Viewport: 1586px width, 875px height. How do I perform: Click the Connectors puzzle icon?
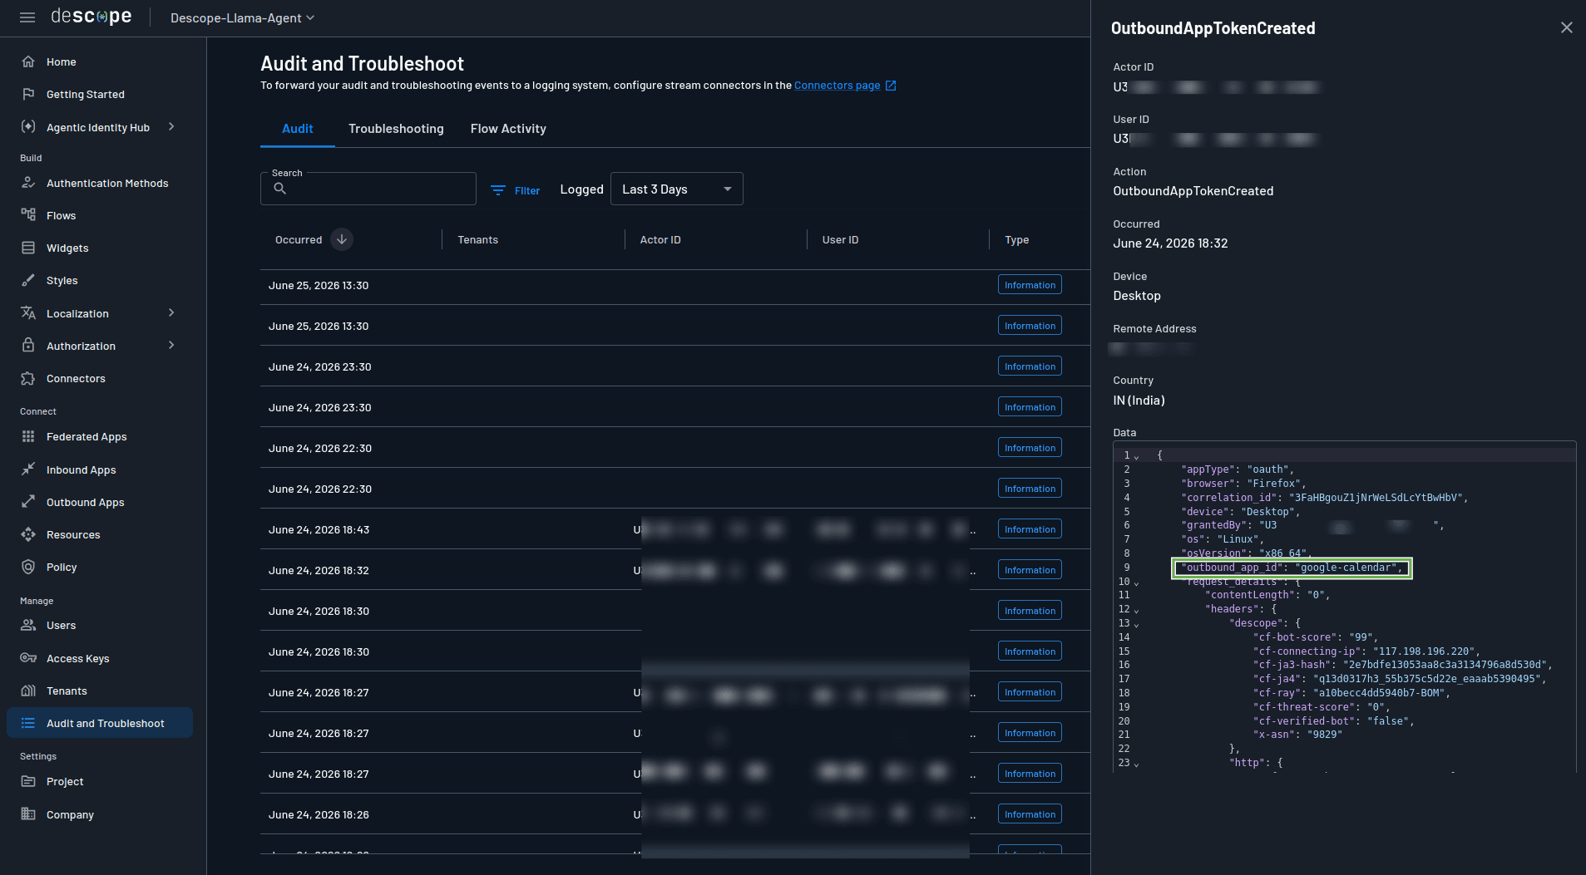pyautogui.click(x=28, y=378)
